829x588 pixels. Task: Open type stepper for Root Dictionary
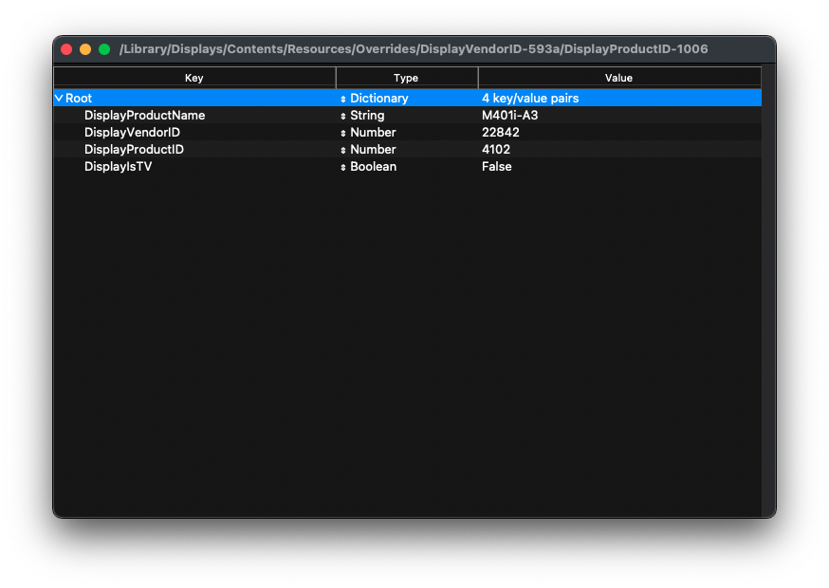pos(343,99)
